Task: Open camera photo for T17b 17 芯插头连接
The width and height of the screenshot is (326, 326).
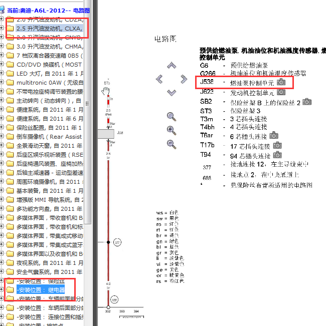Action: tap(277, 145)
